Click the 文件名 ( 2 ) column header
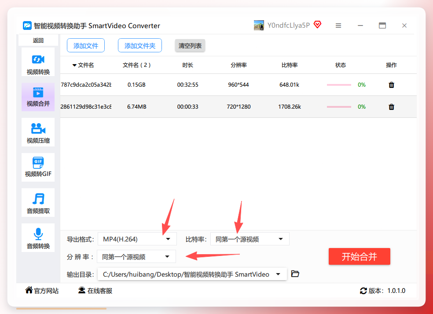433x314 pixels. coord(137,65)
